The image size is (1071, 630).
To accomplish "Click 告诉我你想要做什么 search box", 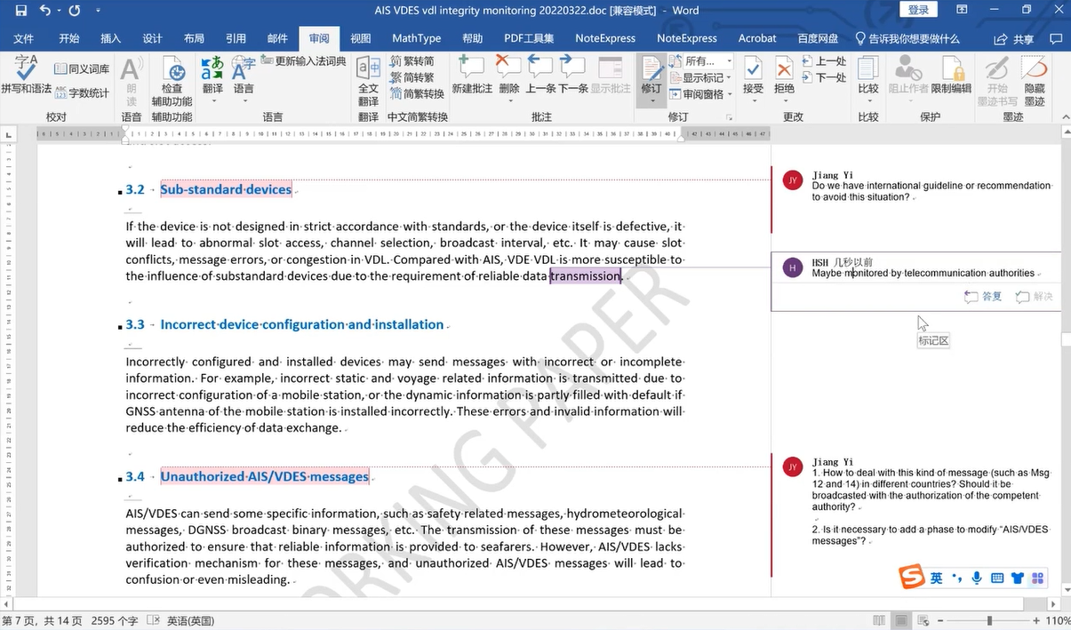I will (907, 39).
